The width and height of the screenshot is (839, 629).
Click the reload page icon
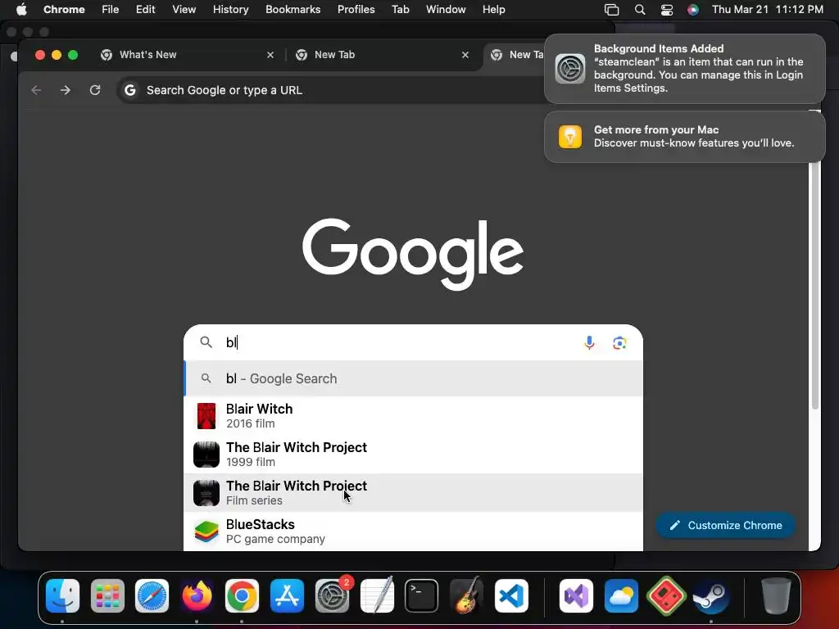pos(95,90)
